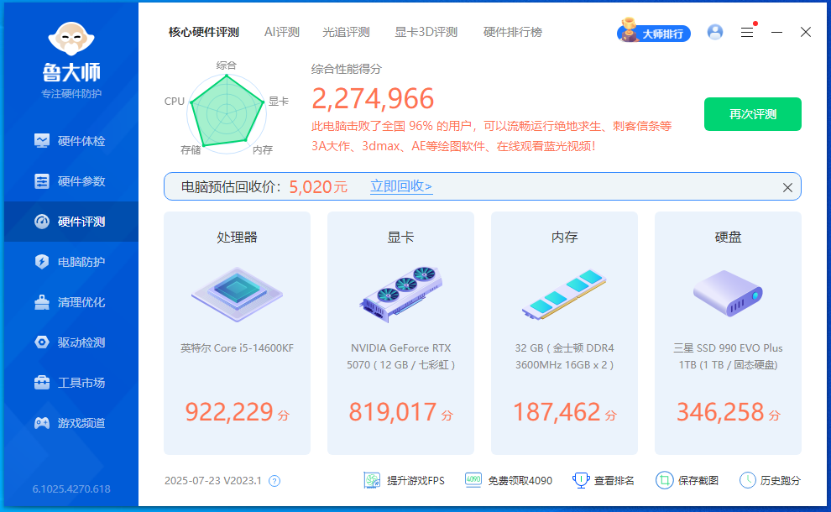Click 查看排名 at the bottom

point(604,481)
